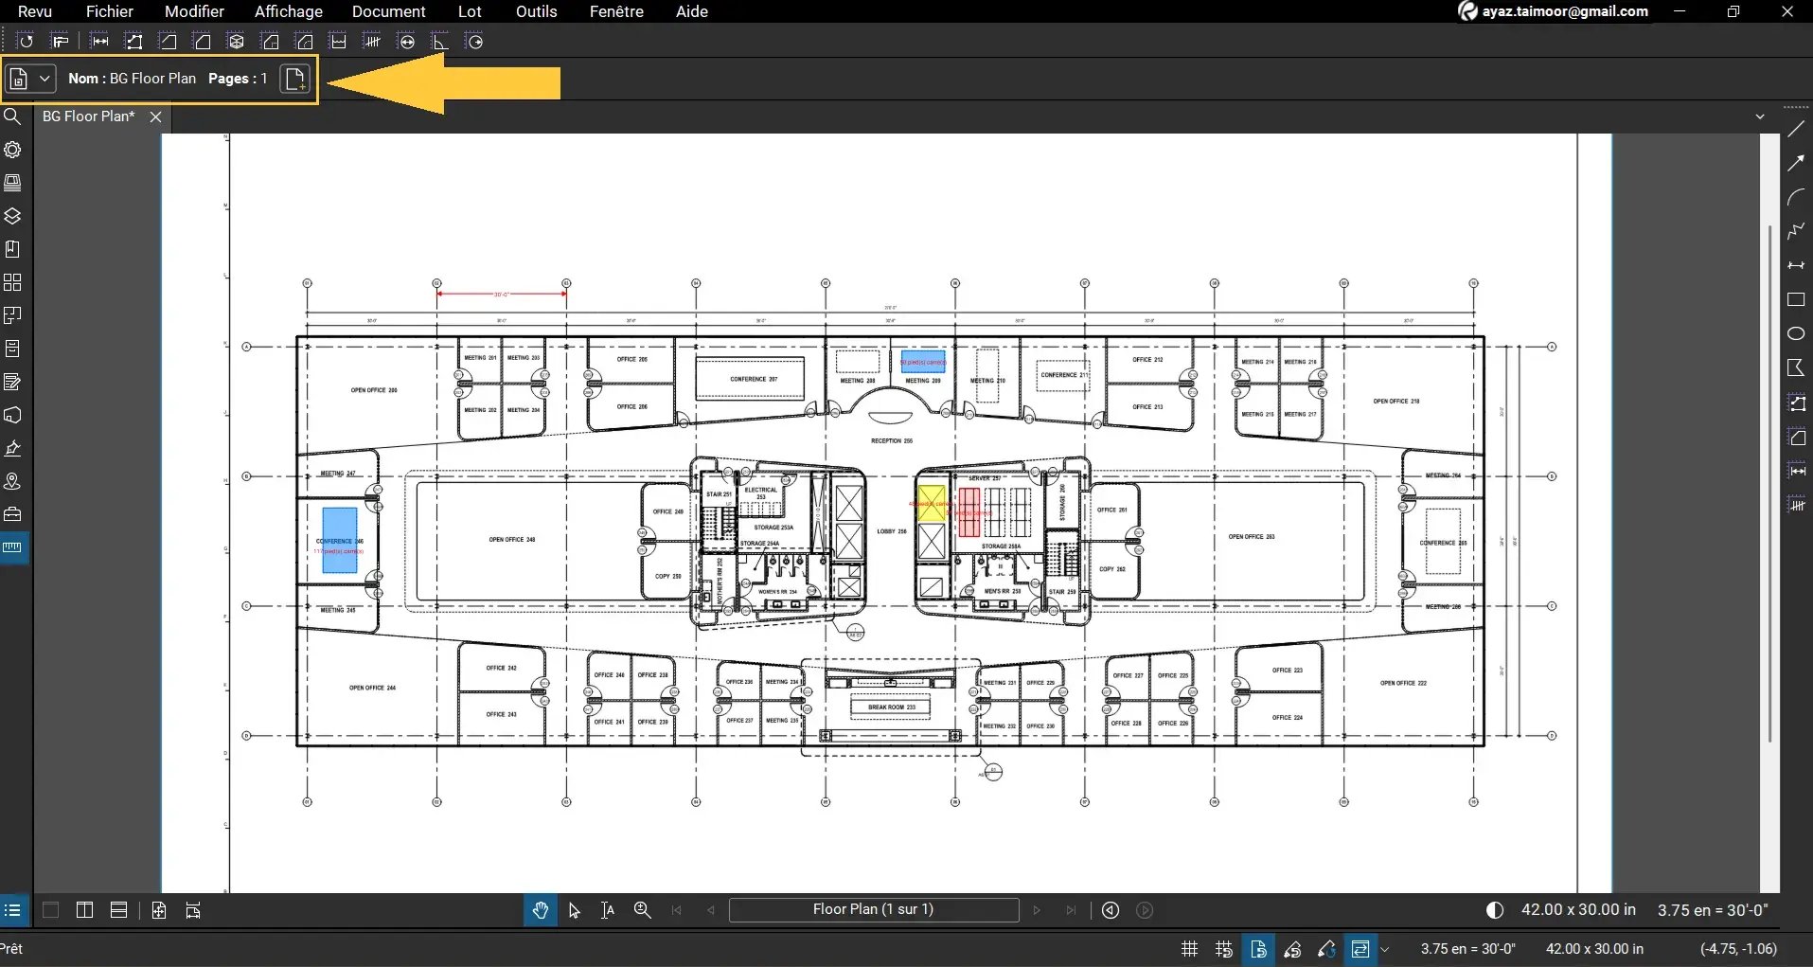This screenshot has width=1813, height=967.
Task: Toggle dark/light page contrast mode
Action: (x=1494, y=909)
